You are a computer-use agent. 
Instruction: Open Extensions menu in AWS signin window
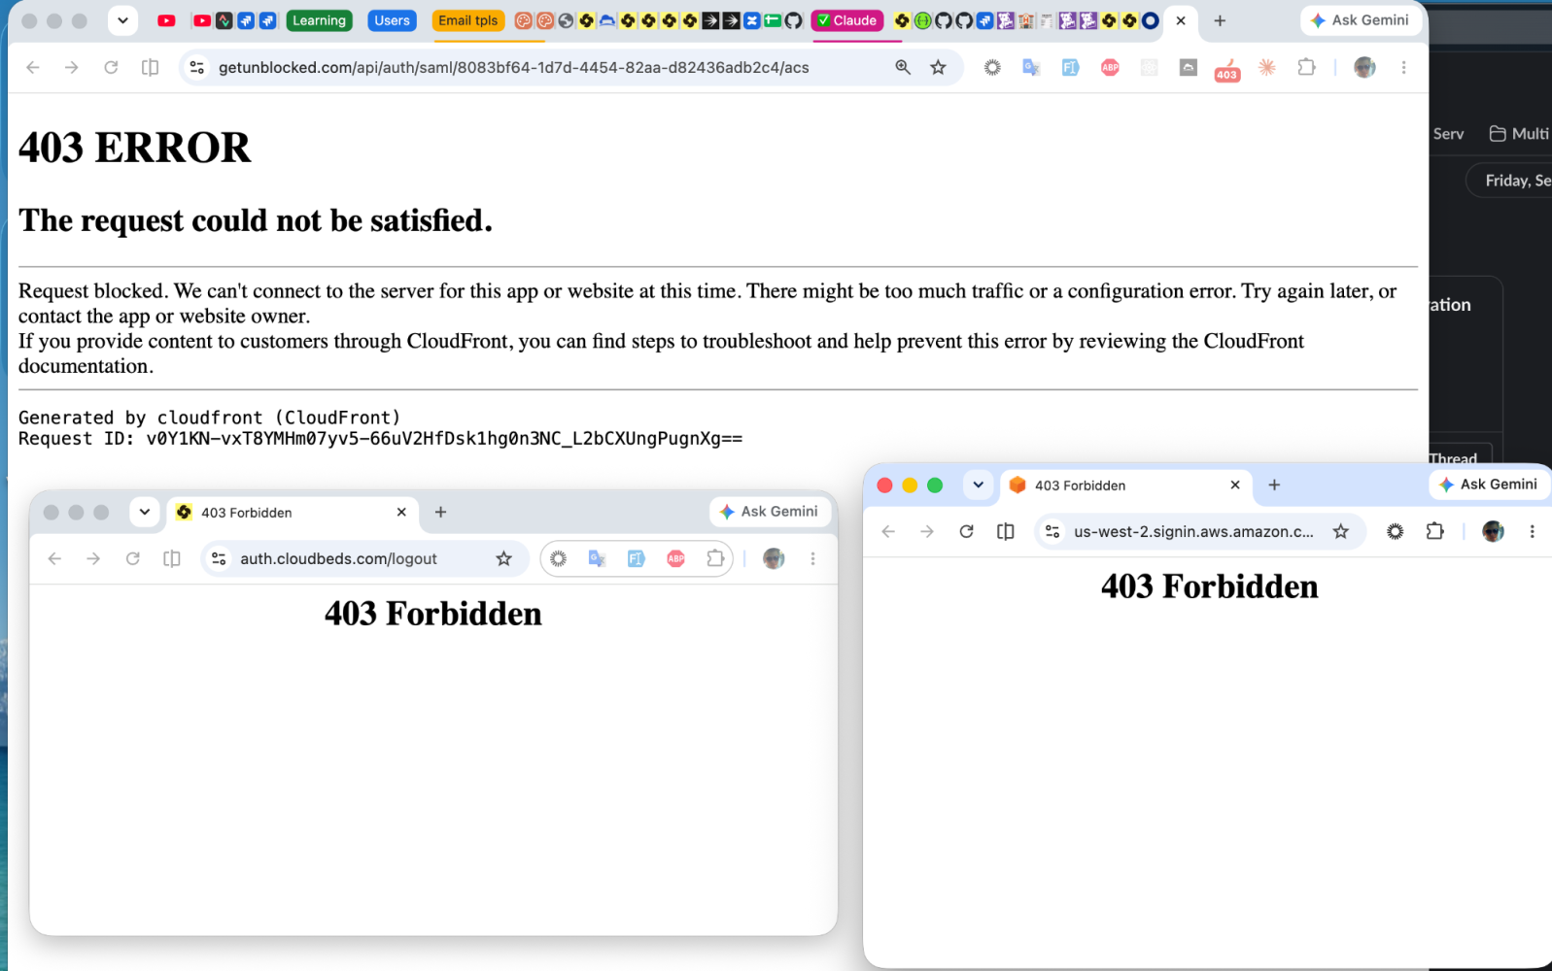point(1434,531)
